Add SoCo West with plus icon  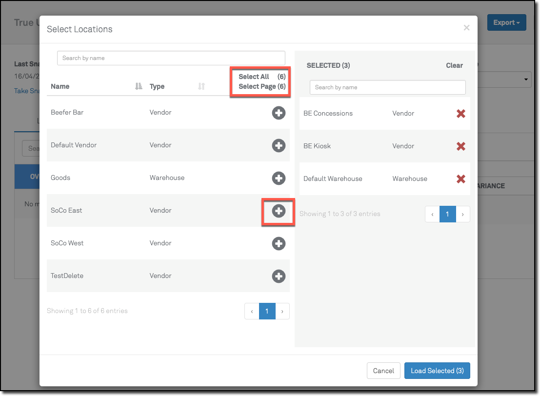coord(279,243)
